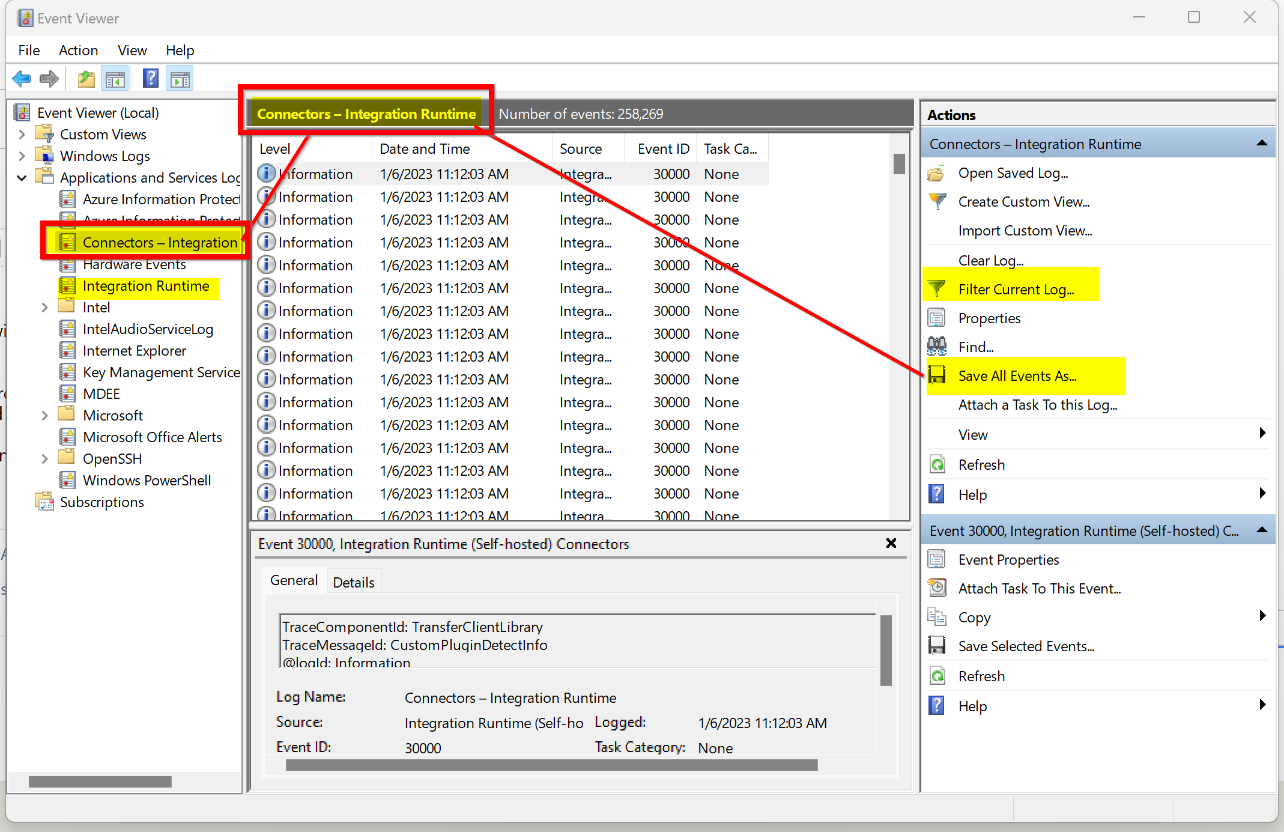Click the Properties sheet icon
This screenshot has height=832, width=1284.
click(x=937, y=318)
